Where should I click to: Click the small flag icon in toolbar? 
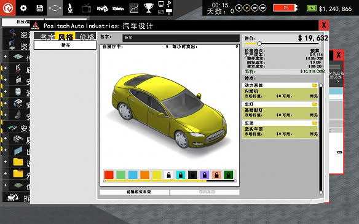click(x=169, y=4)
